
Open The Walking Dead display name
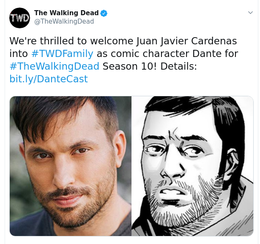[x=66, y=13]
